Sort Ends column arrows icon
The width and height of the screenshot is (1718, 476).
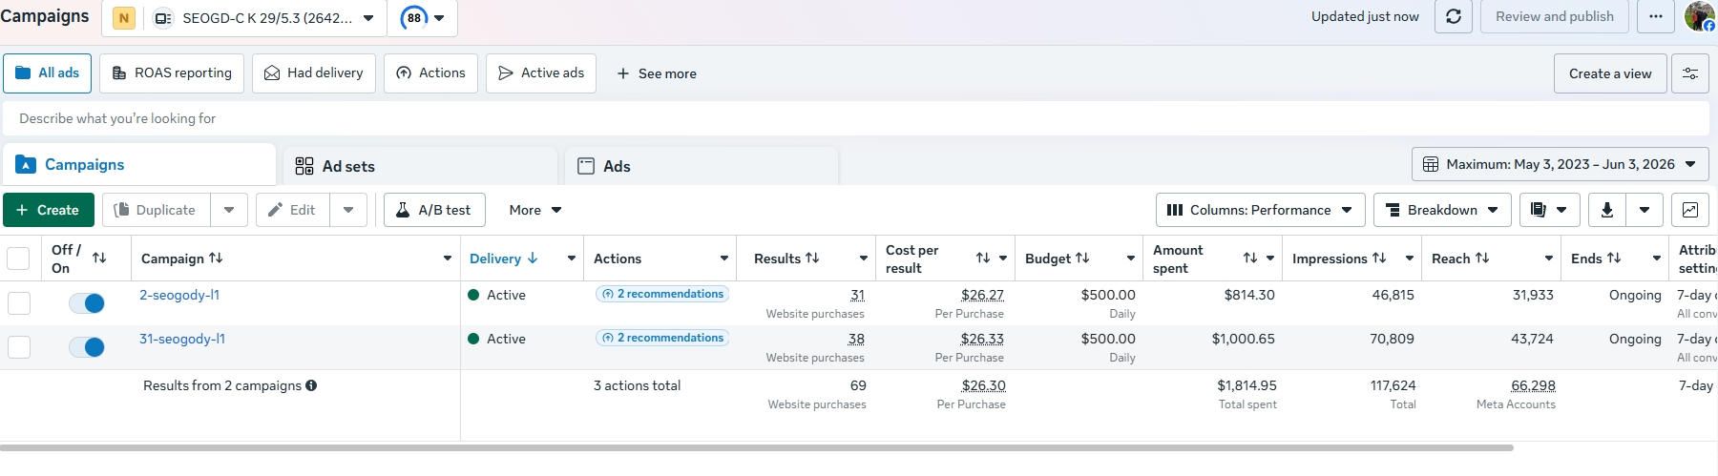point(1614,258)
